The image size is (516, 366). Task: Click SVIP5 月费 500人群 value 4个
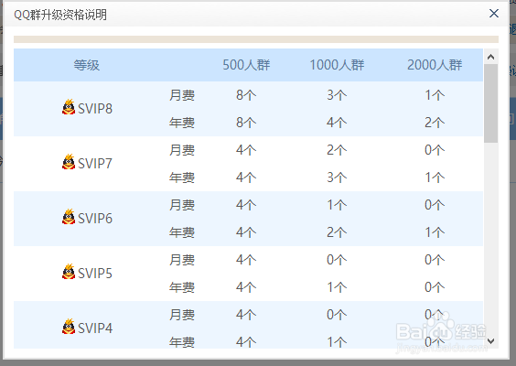(246, 260)
